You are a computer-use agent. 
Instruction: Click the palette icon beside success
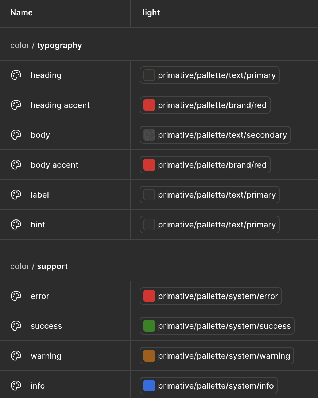coord(16,326)
